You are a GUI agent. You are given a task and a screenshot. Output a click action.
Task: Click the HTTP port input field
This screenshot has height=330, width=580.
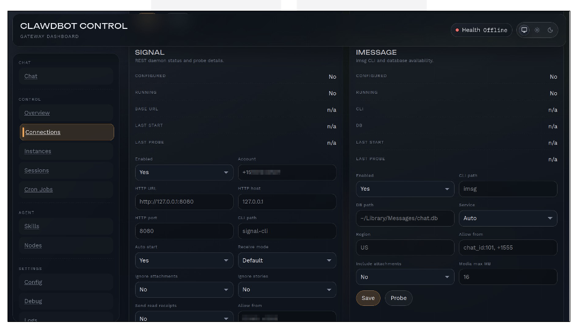click(x=184, y=231)
